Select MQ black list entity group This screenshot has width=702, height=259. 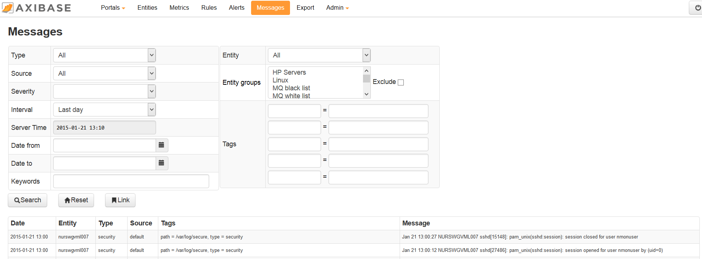click(291, 88)
